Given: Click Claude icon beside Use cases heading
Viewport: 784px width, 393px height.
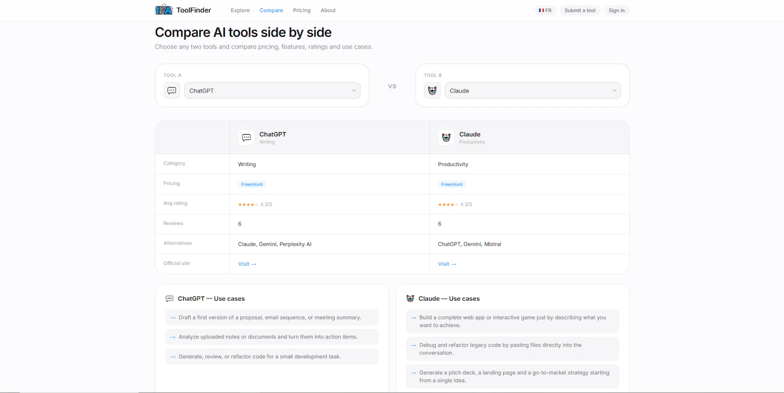Looking at the screenshot, I should (x=410, y=299).
